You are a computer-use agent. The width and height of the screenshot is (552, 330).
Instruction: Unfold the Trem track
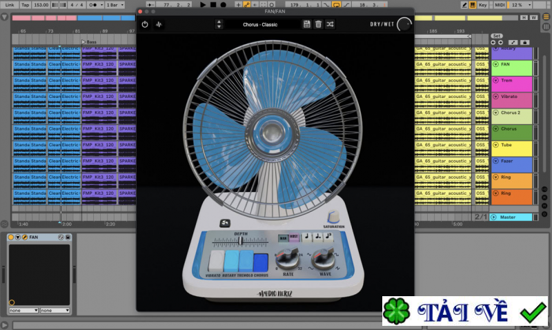[495, 81]
